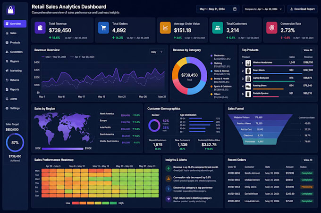Open order #ORD-9856 link
Screen dimensions: 321x213
(234, 173)
